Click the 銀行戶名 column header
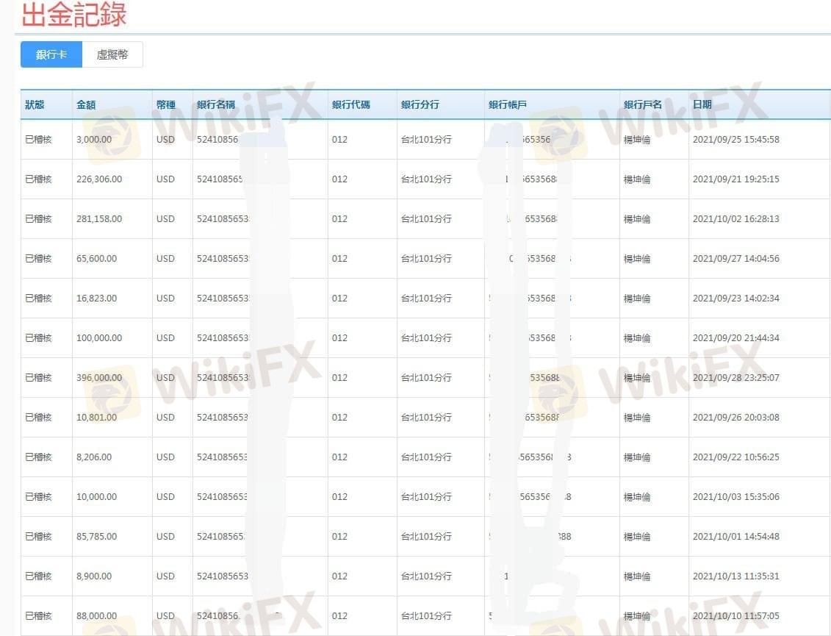The width and height of the screenshot is (831, 636). pos(643,104)
